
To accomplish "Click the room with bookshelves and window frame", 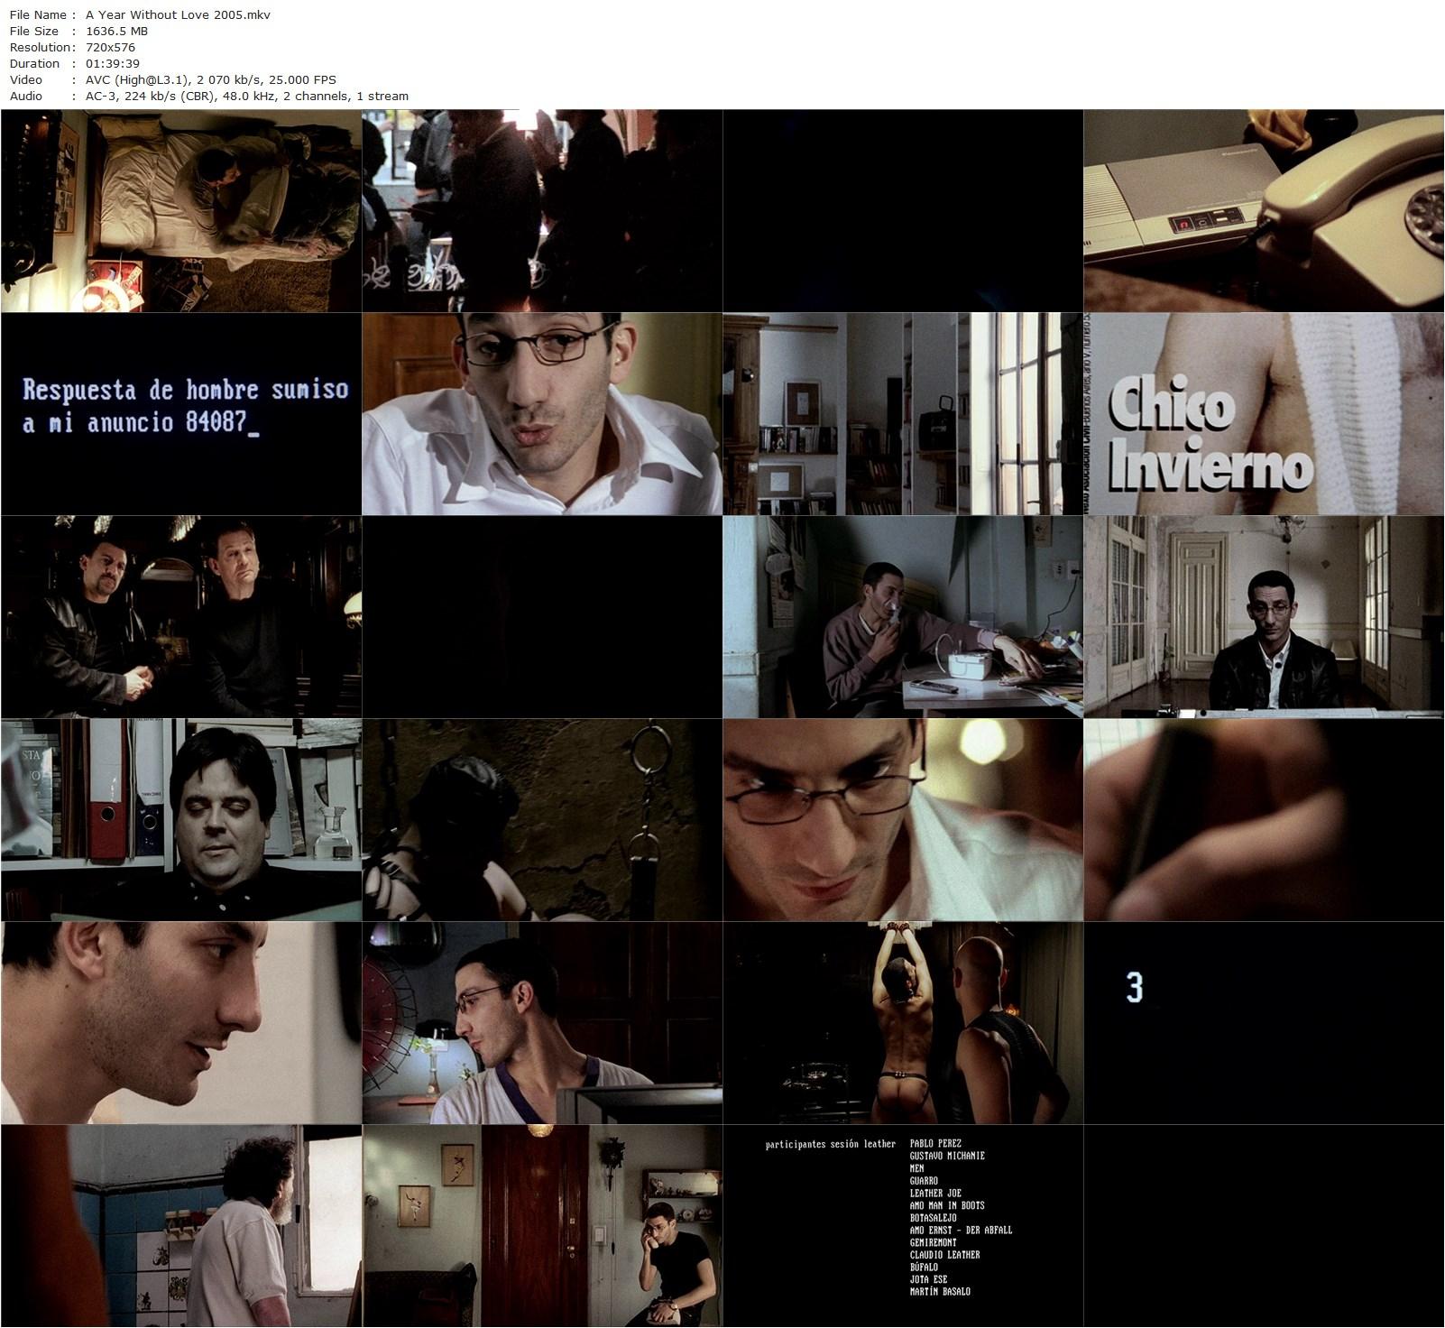I will click(x=903, y=414).
